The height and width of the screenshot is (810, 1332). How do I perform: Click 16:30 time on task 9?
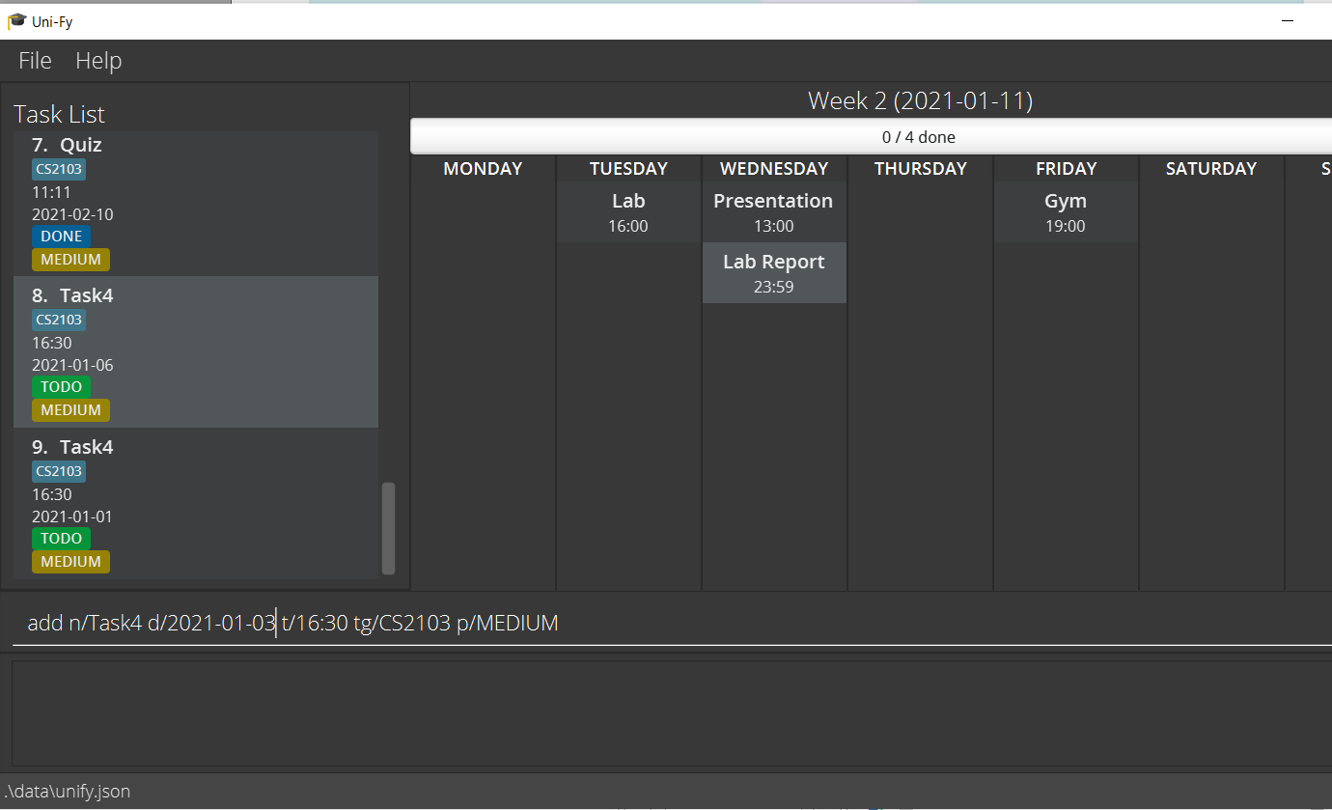(51, 494)
